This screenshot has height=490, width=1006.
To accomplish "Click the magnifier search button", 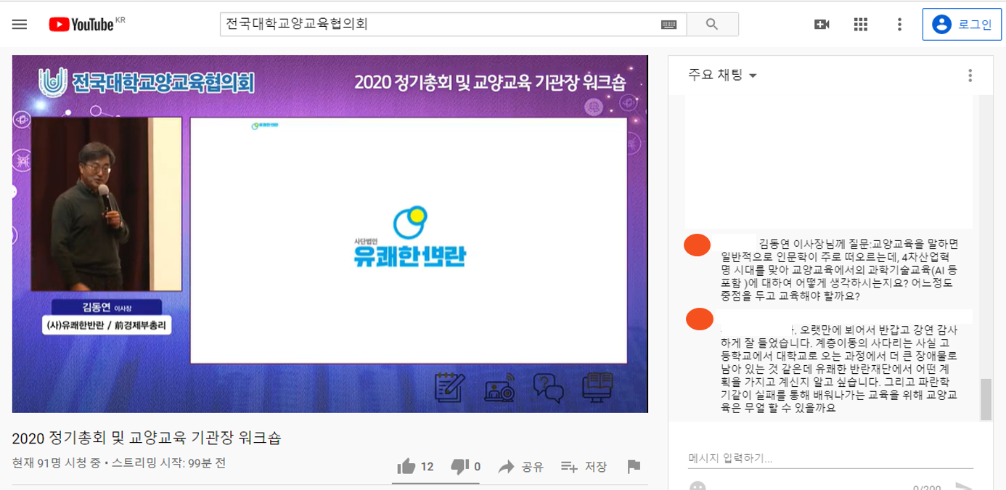I will (712, 24).
